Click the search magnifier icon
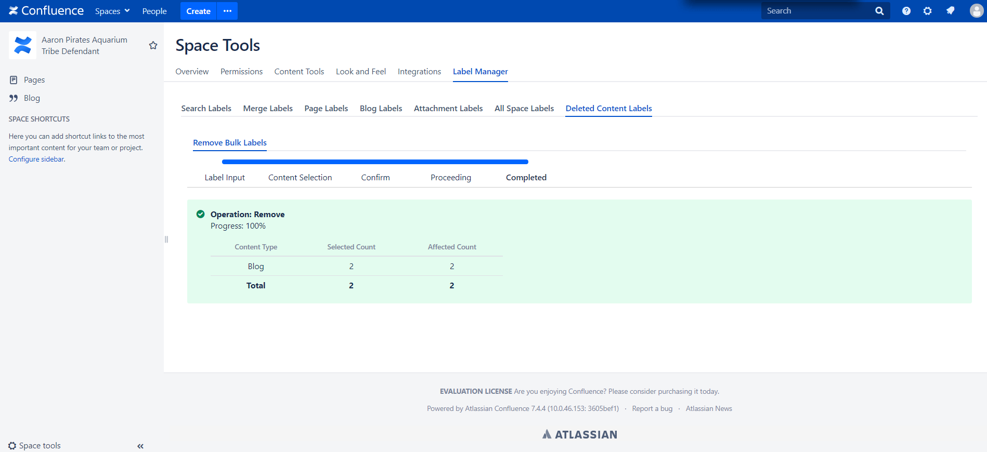Viewport: 987px width, 452px height. click(879, 11)
